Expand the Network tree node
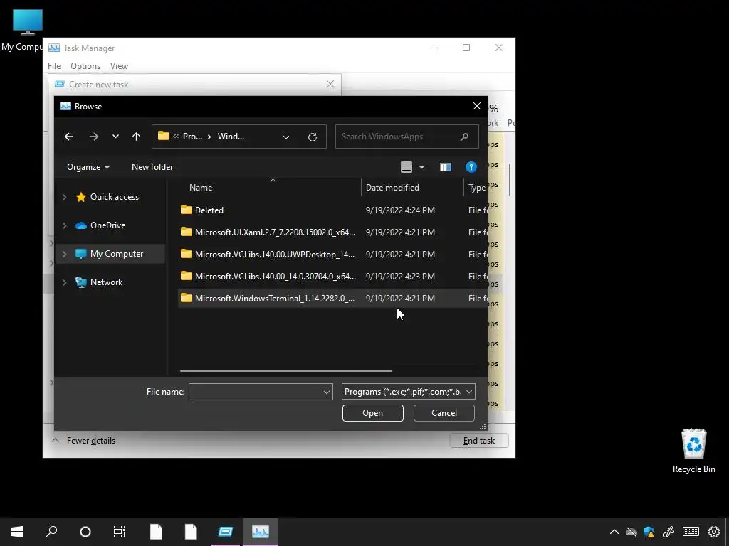Viewport: 729px width, 546px height. click(x=64, y=282)
